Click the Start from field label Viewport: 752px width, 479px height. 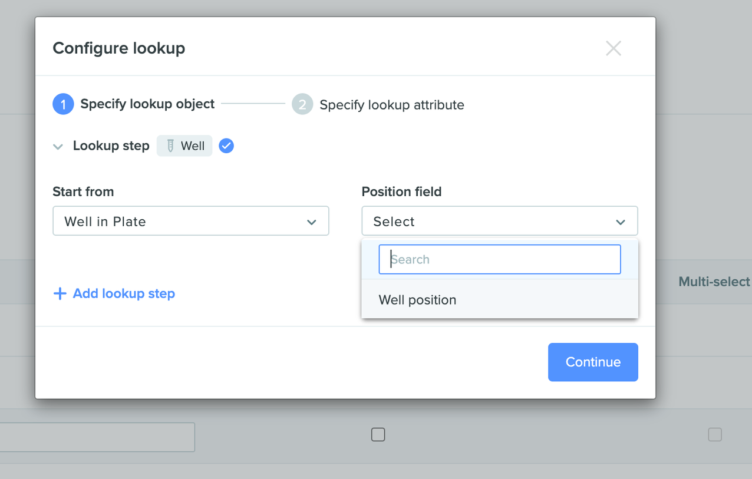[x=83, y=191]
